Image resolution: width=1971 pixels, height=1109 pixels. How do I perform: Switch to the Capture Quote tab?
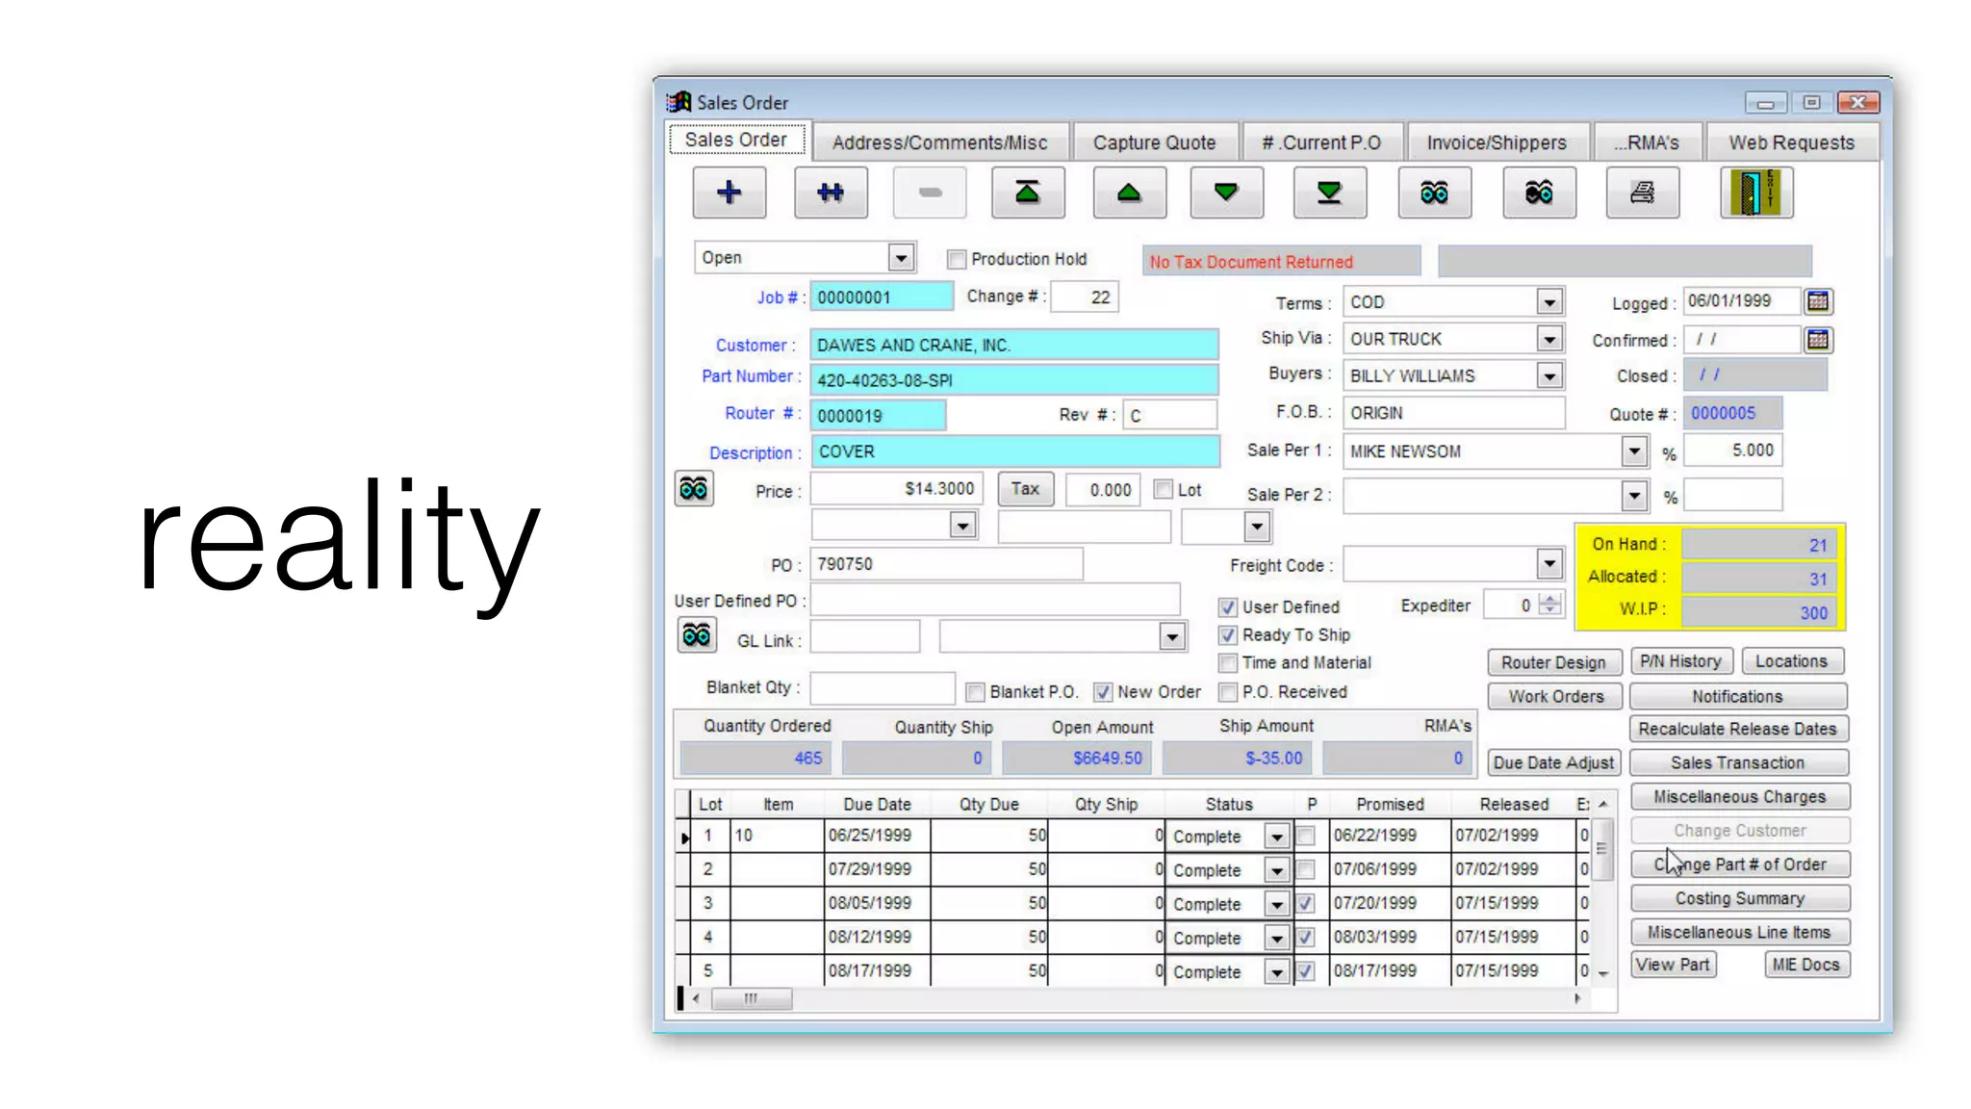tap(1154, 142)
